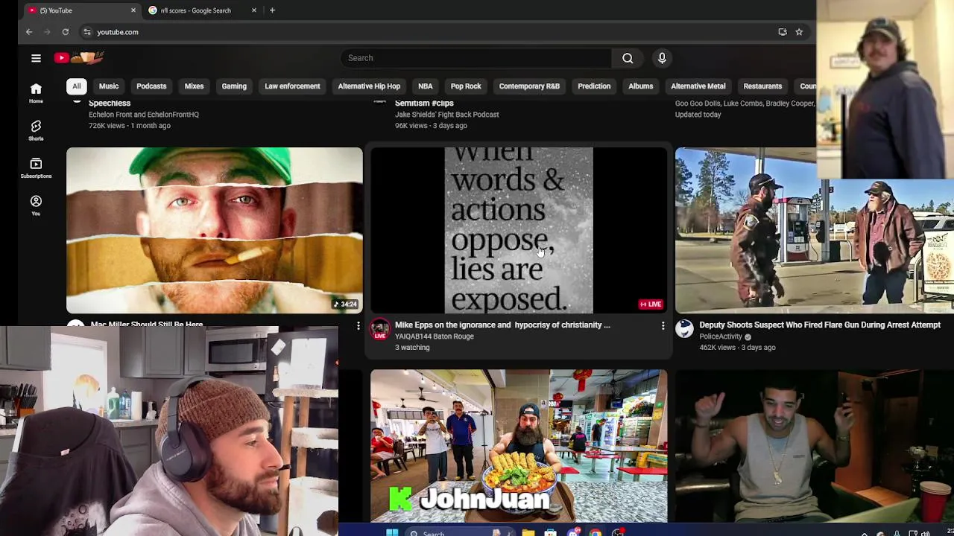954x536 pixels.
Task: Click browser forward arrow
Action: click(x=47, y=32)
